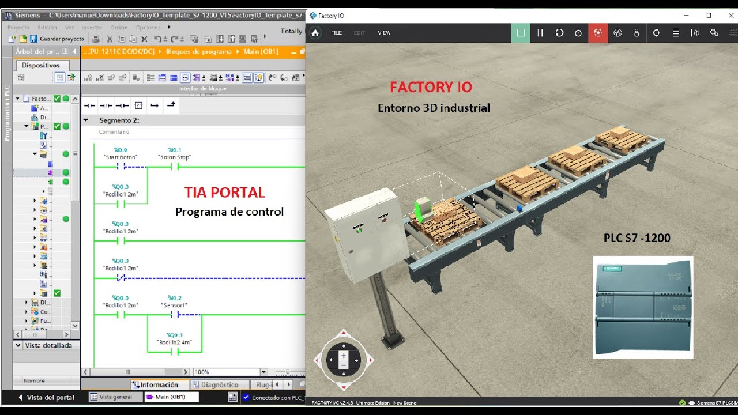Collapse the Facto... project tree node
738x415 pixels.
(18, 99)
